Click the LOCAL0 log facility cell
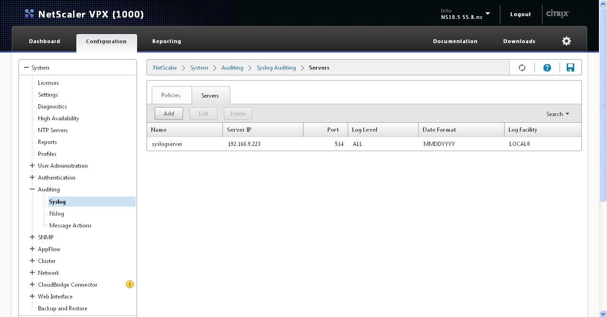This screenshot has height=317, width=607. point(519,144)
